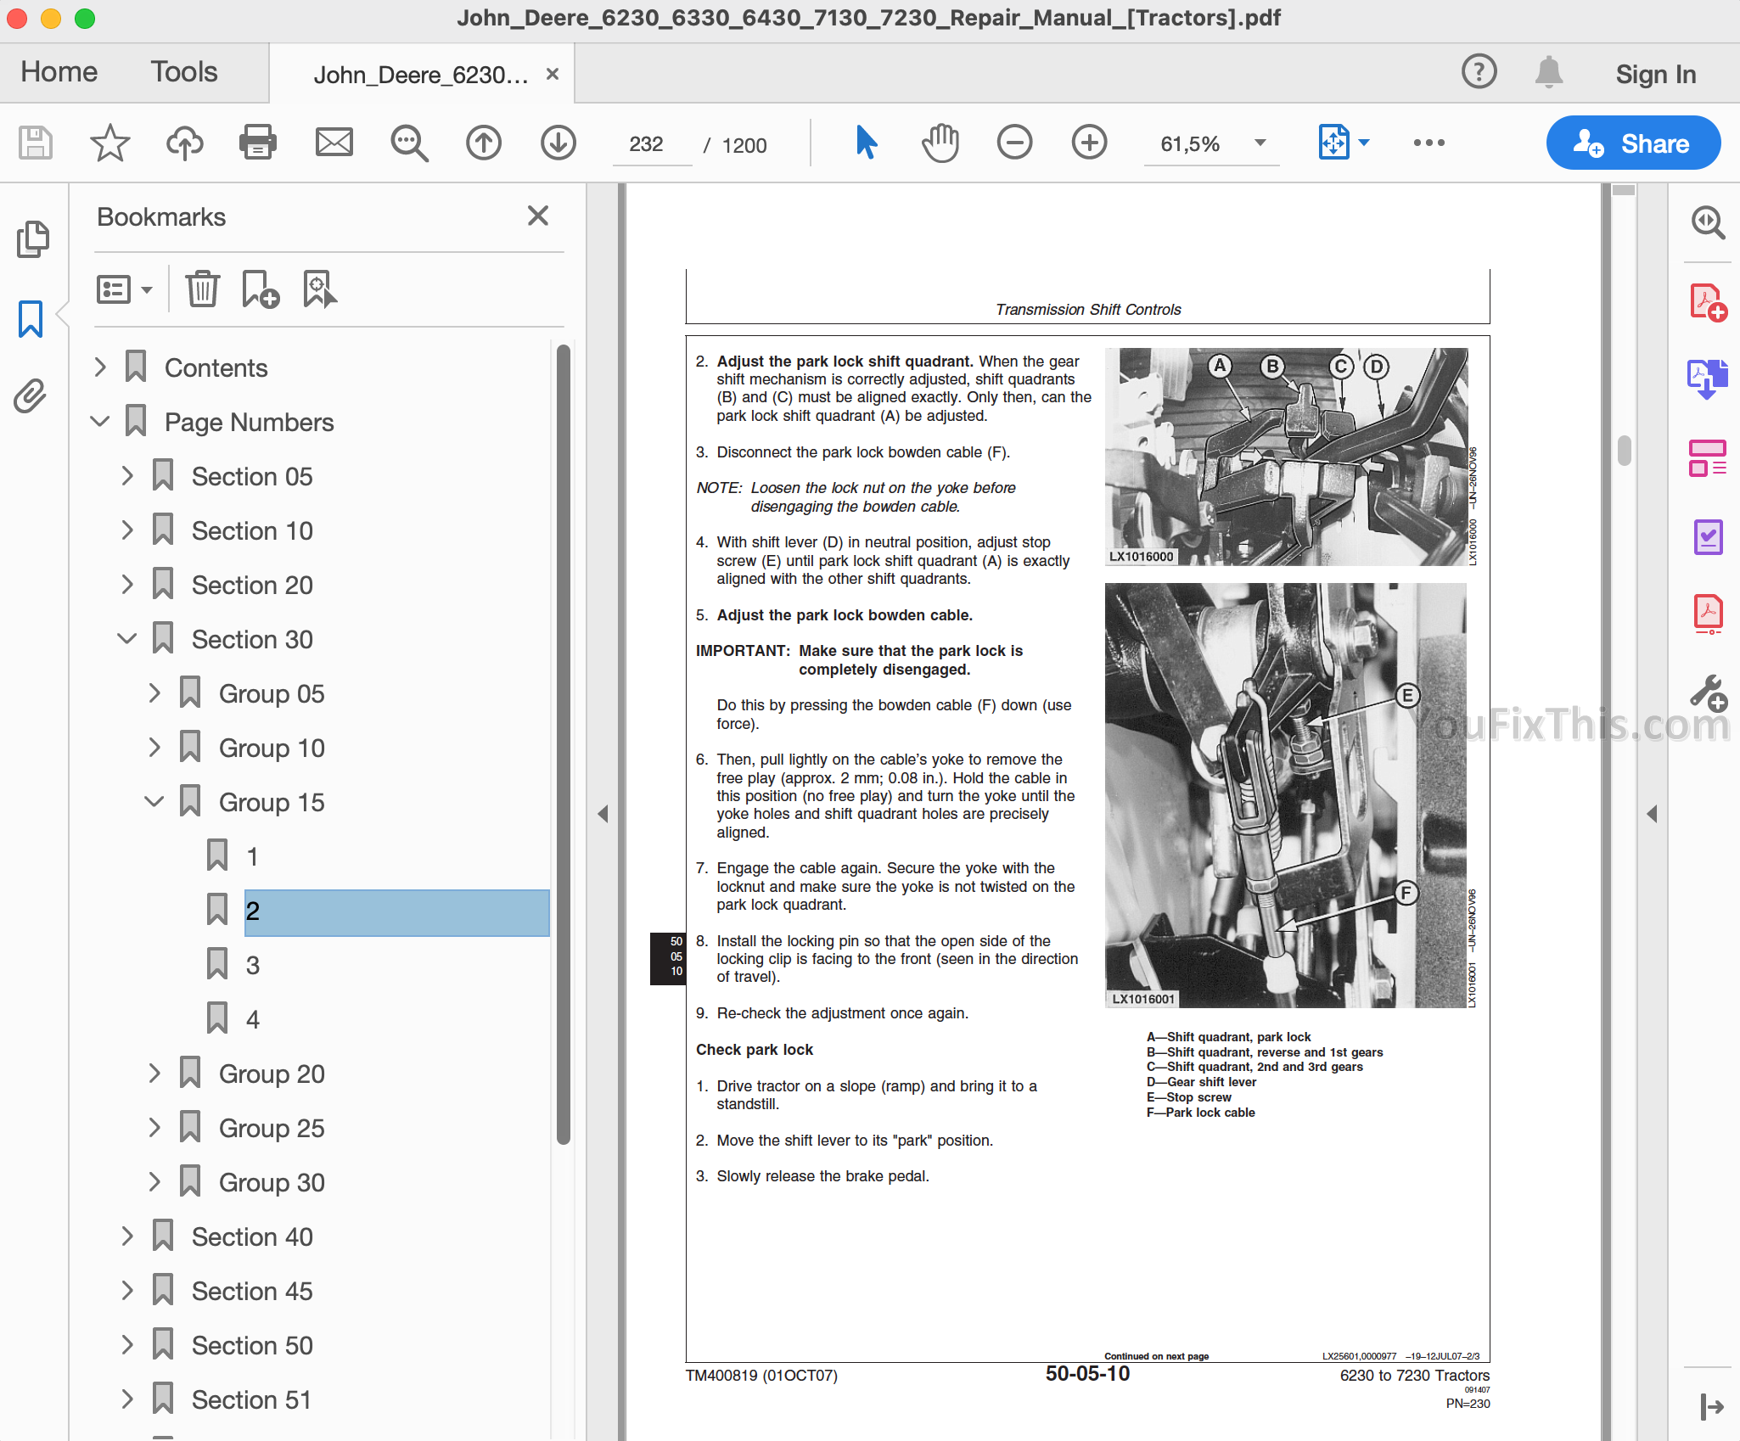The image size is (1740, 1441).
Task: Collapse Group 15 bookmark tree
Action: point(154,802)
